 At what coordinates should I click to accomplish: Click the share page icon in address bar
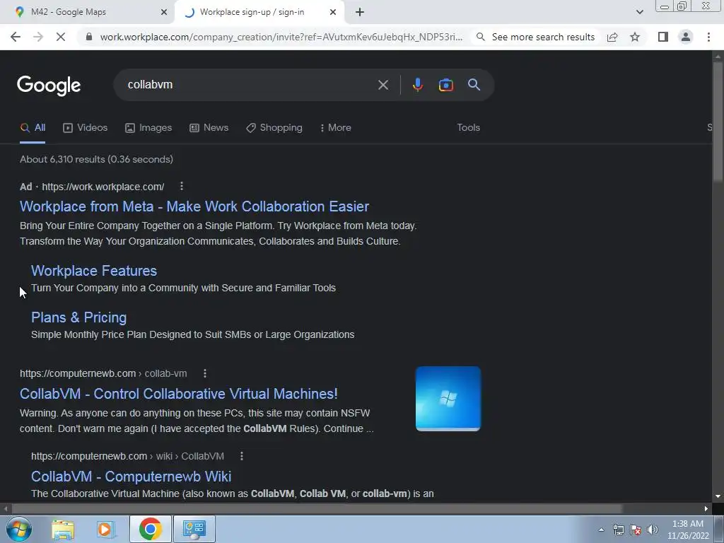tap(612, 37)
